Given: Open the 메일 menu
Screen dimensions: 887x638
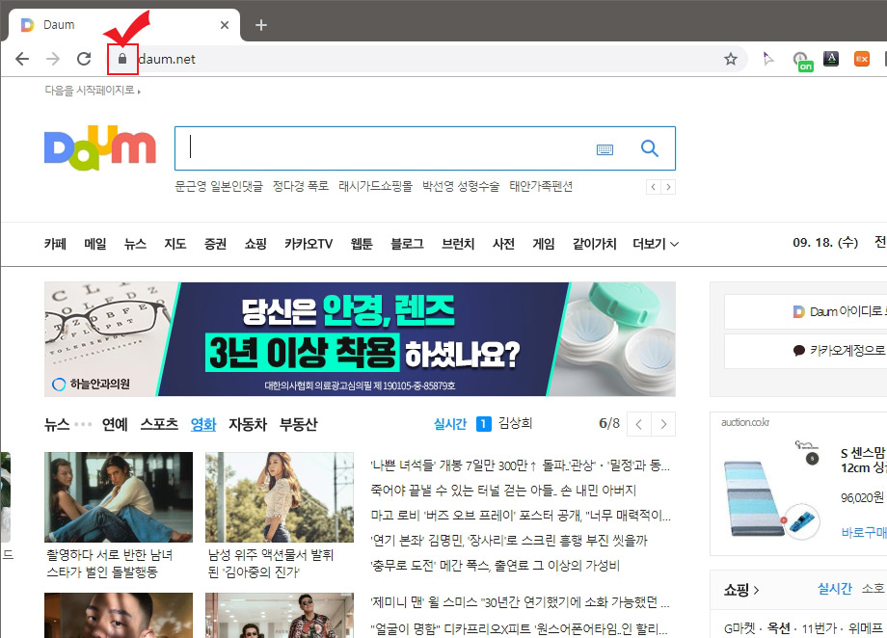Looking at the screenshot, I should 95,244.
